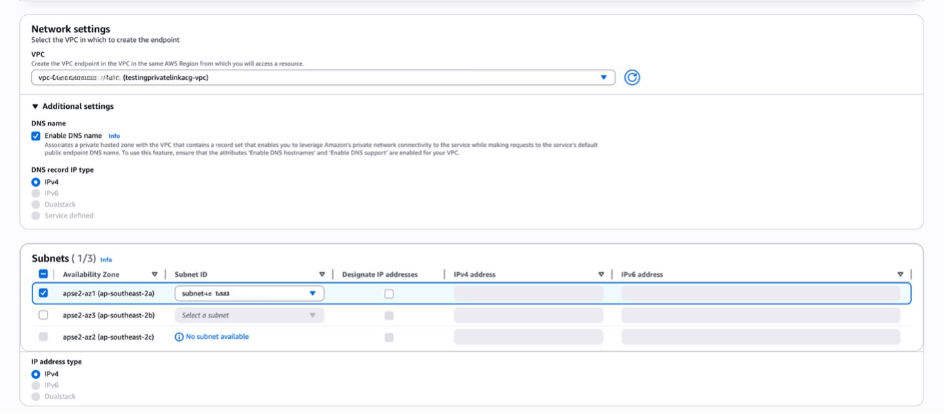Uncheck the Enable DNS name checkbox
Image resolution: width=945 pixels, height=414 pixels.
pyautogui.click(x=36, y=136)
